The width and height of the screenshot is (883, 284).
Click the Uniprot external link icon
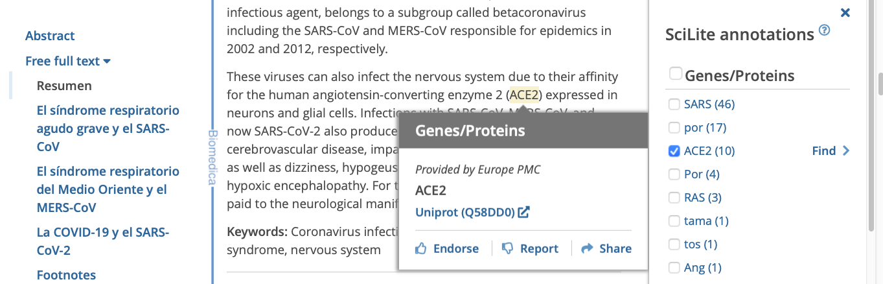coord(524,212)
